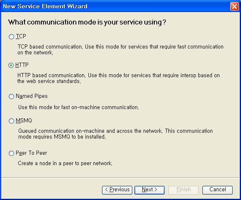Click the Peer To Peer label text

tap(32, 153)
